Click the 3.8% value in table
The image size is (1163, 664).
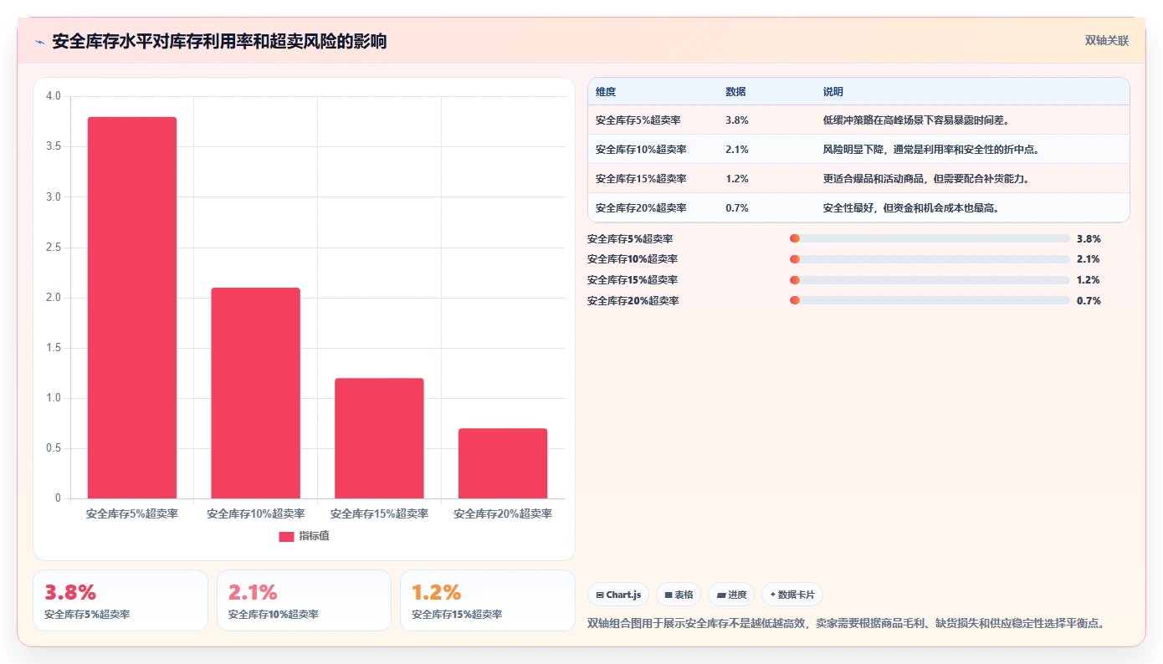pos(737,120)
